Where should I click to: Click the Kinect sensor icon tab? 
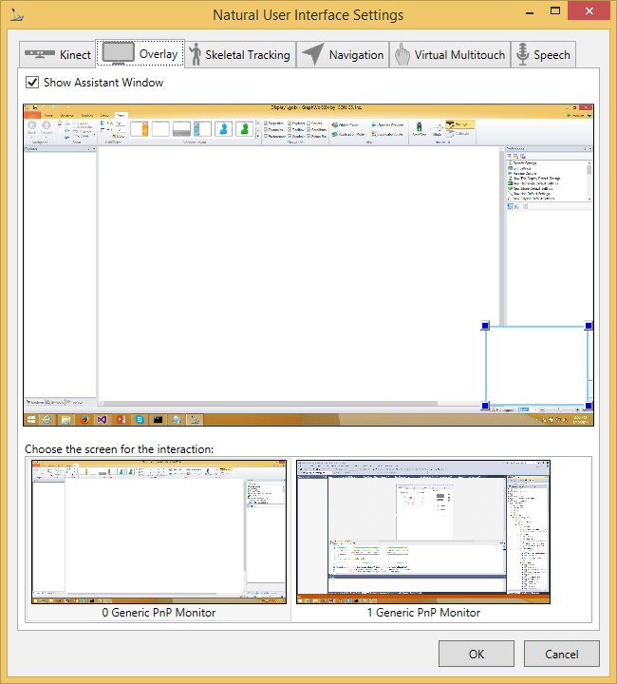click(x=40, y=54)
